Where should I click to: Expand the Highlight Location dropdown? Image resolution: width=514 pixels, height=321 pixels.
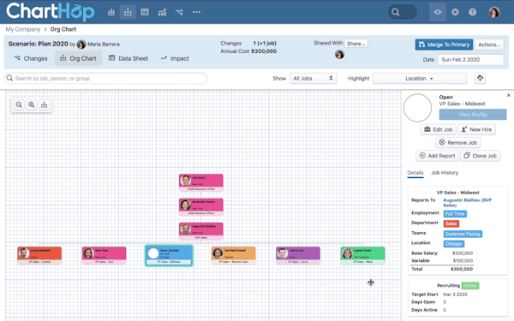coord(420,78)
